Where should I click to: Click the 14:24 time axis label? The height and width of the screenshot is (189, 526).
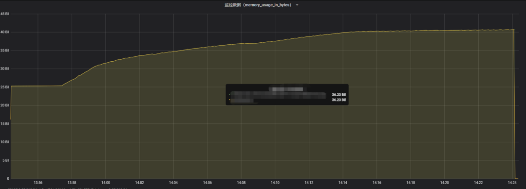tap(512, 183)
